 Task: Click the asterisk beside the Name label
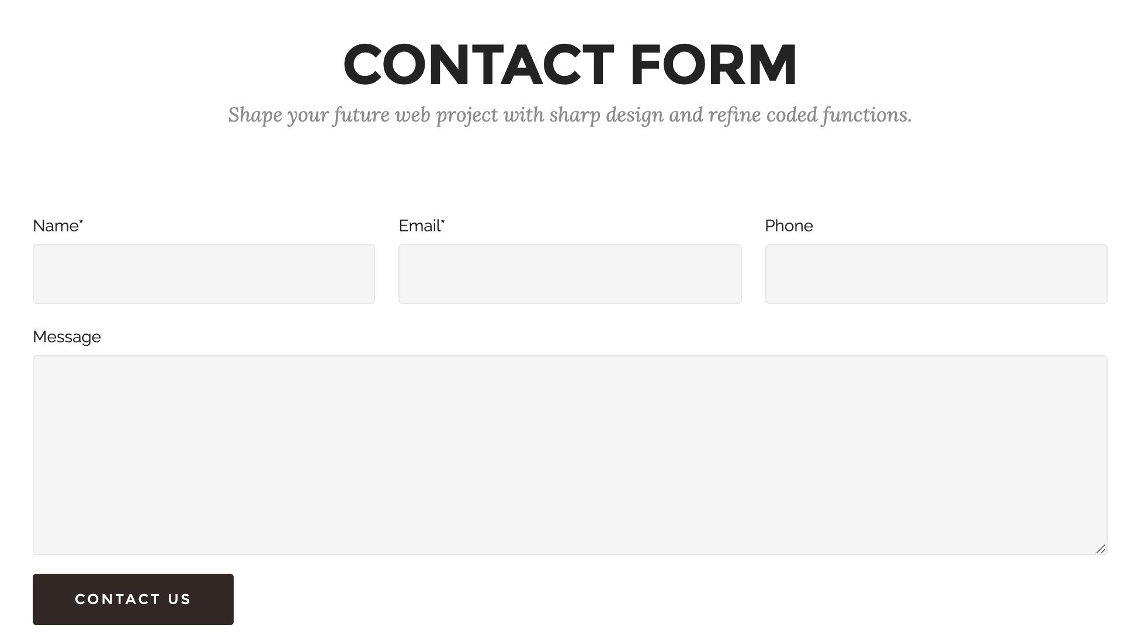coord(81,221)
